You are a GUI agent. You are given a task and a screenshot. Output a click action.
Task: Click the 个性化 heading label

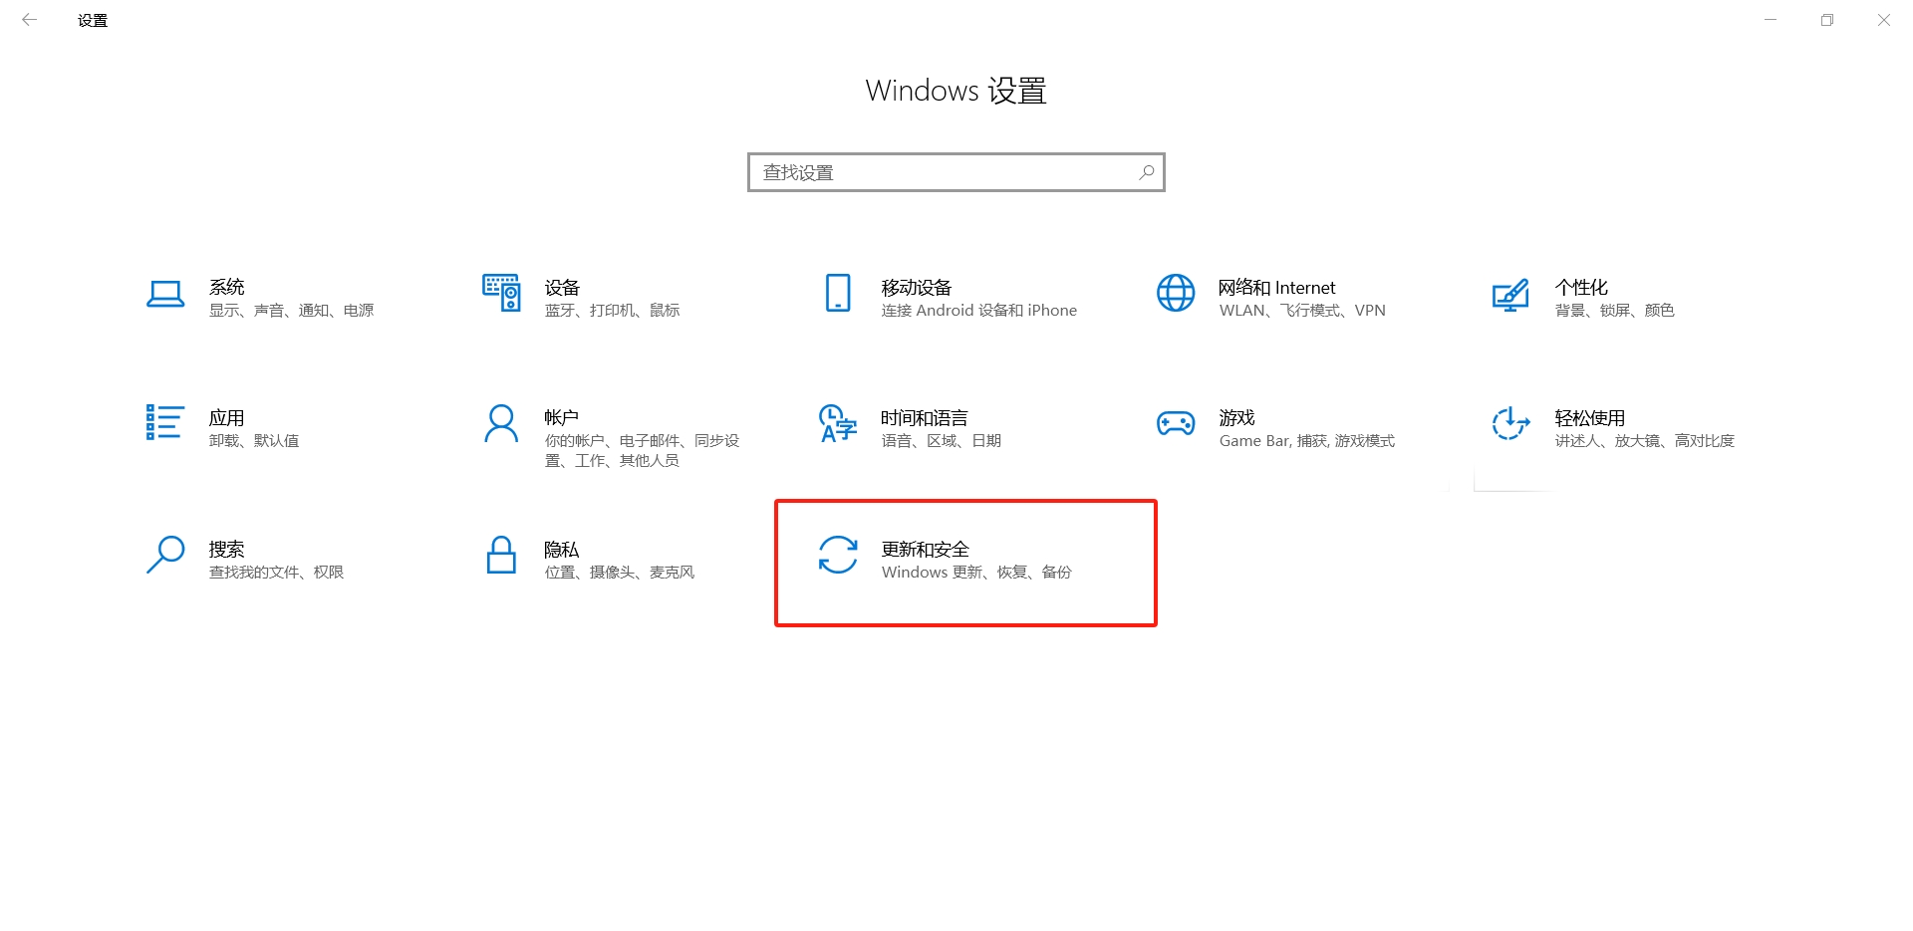point(1581,288)
